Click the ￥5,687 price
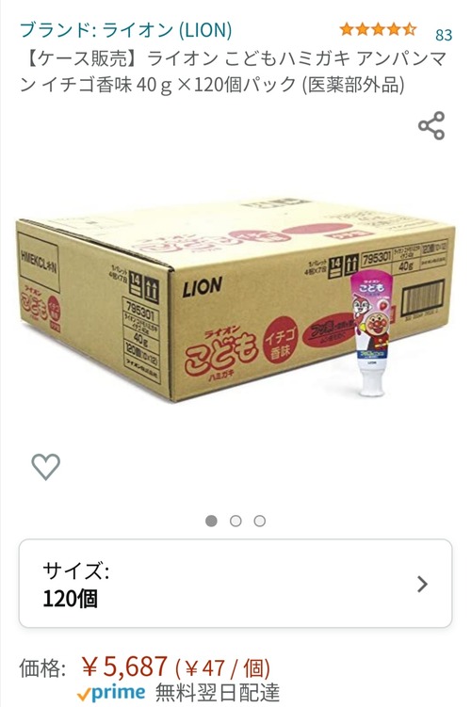This screenshot has height=707, width=471. 124,667
